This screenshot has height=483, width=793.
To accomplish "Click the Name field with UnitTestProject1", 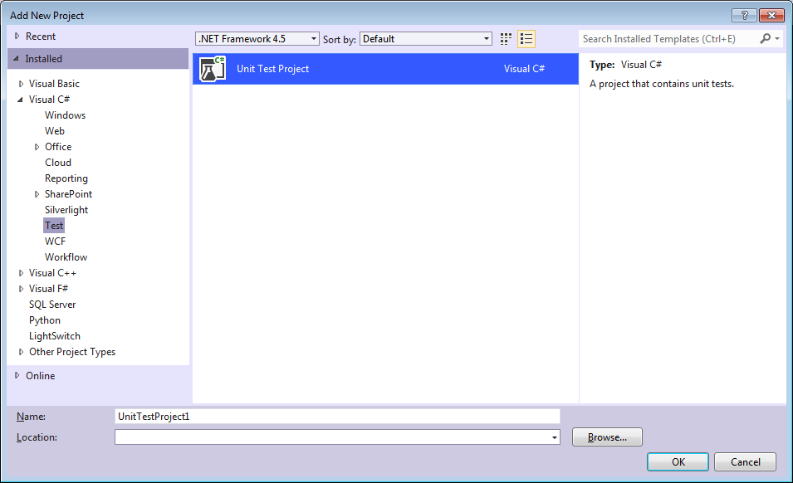I will pos(337,417).
